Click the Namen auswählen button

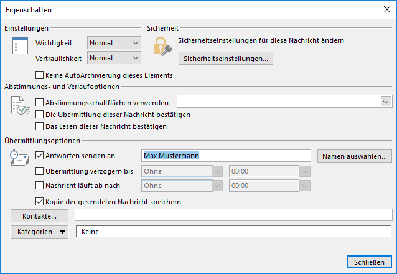(354, 156)
